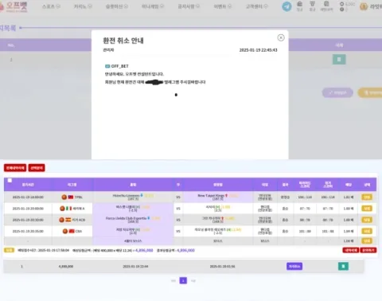Click the 2025-01-19 22:45:43 popup timestamp
Screen dimensions: 382x301
click(x=258, y=50)
